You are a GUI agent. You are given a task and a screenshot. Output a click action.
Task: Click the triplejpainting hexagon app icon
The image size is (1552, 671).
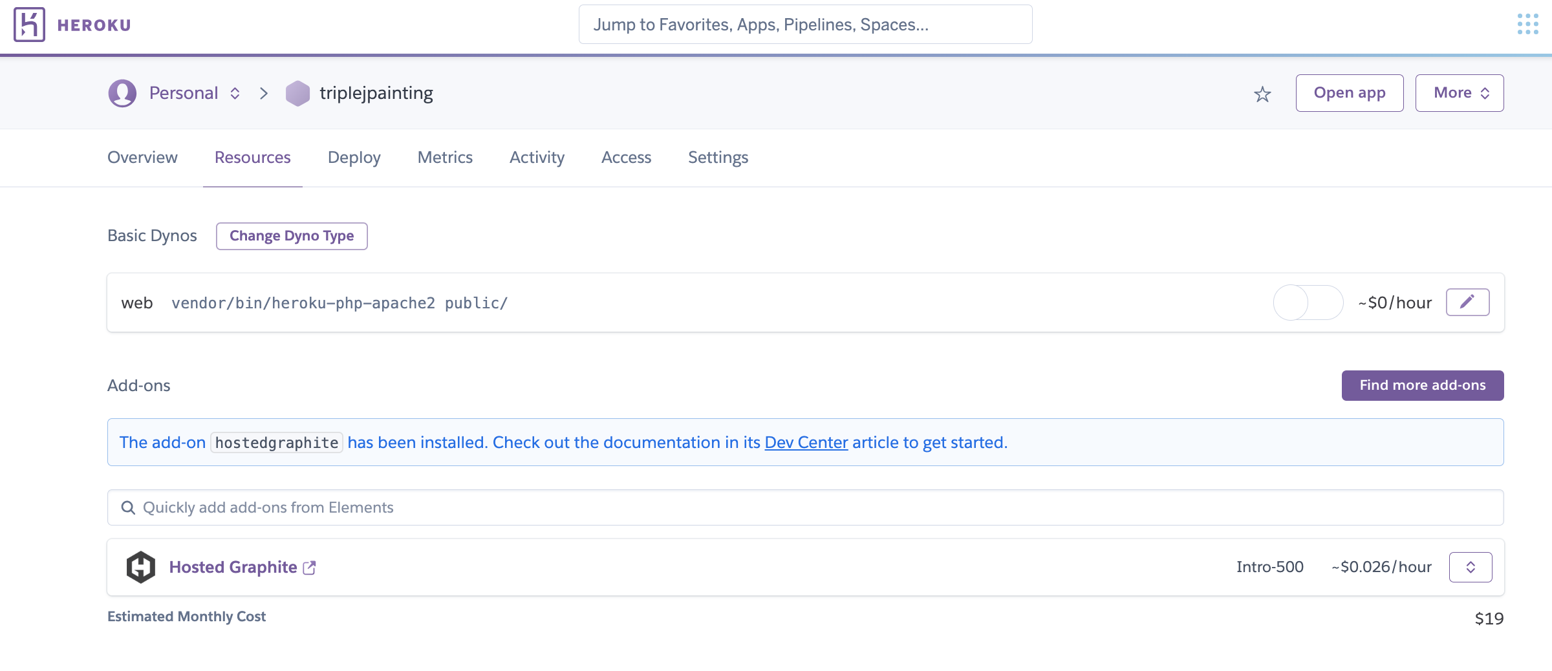(297, 93)
